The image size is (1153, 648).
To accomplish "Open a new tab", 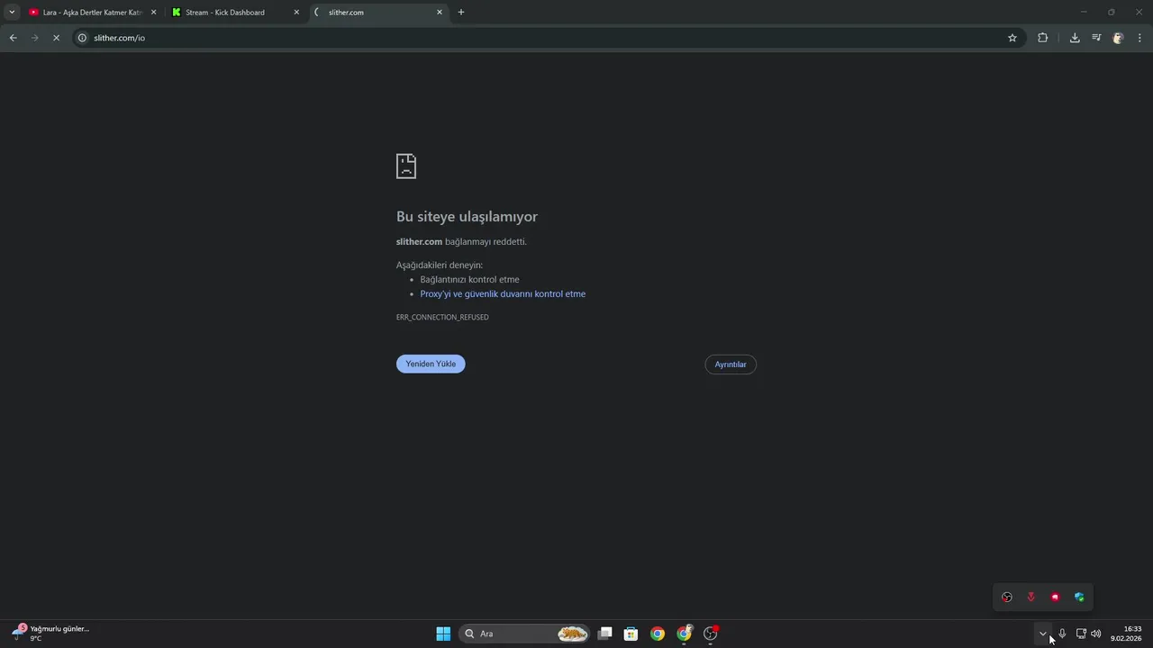I will tap(461, 13).
